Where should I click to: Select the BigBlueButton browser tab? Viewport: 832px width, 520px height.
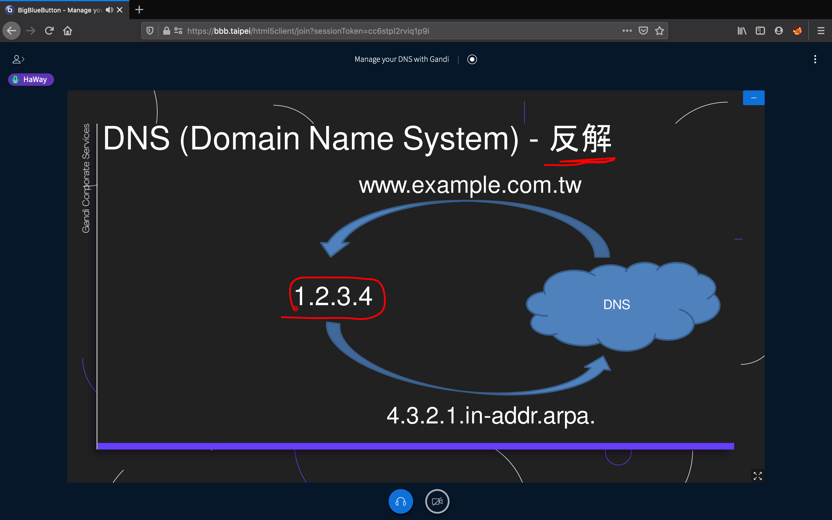[x=55, y=10]
